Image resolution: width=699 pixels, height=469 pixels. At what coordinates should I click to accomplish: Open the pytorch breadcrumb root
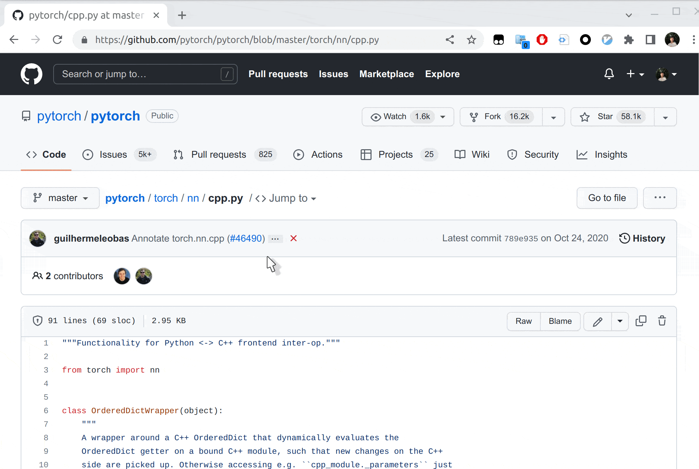coord(125,198)
